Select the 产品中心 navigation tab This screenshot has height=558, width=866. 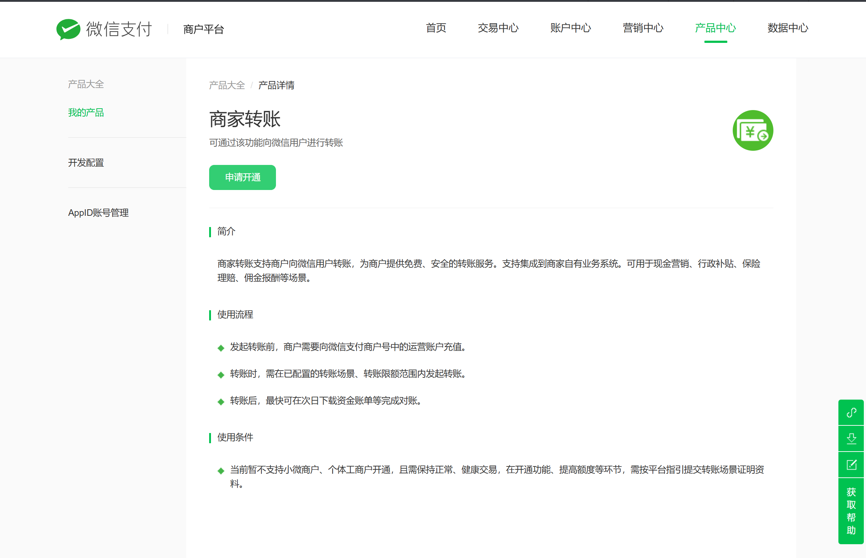(715, 28)
